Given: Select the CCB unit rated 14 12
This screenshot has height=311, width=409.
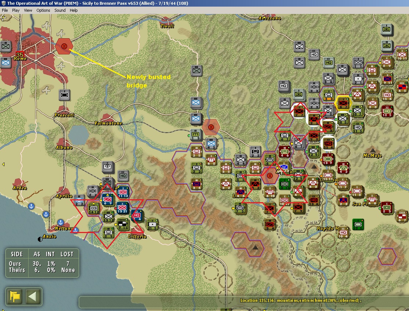Looking at the screenshot, I should (x=94, y=208).
